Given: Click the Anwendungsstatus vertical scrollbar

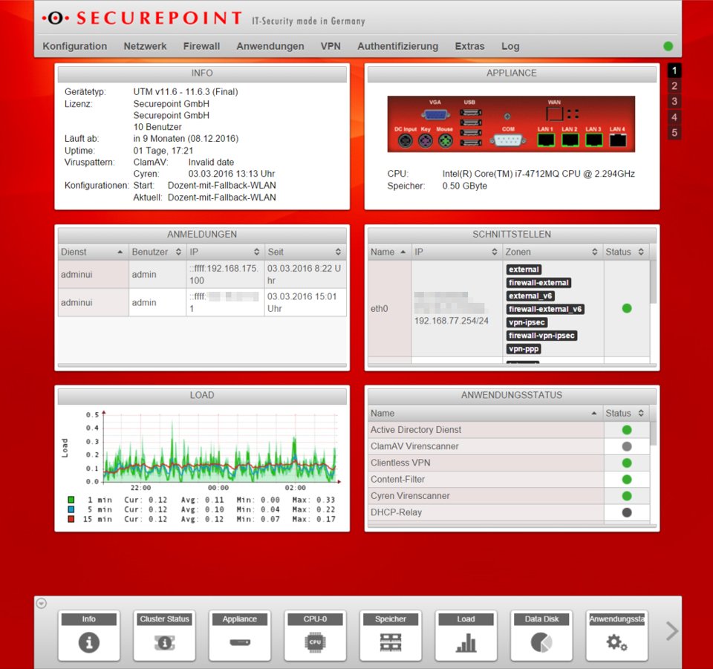Looking at the screenshot, I should tap(653, 434).
